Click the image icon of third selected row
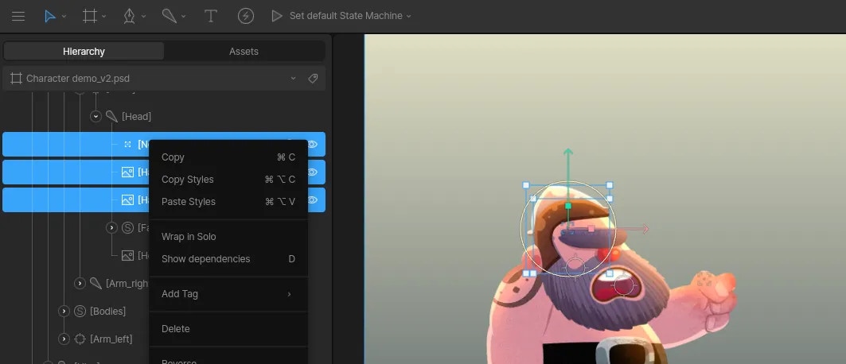This screenshot has height=364, width=846. click(x=127, y=199)
